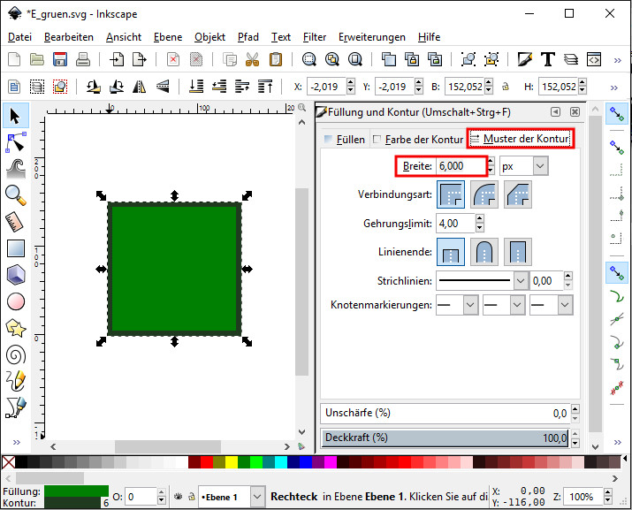Open the Text and Font dialog icon
632x510 pixels.
pos(548,60)
